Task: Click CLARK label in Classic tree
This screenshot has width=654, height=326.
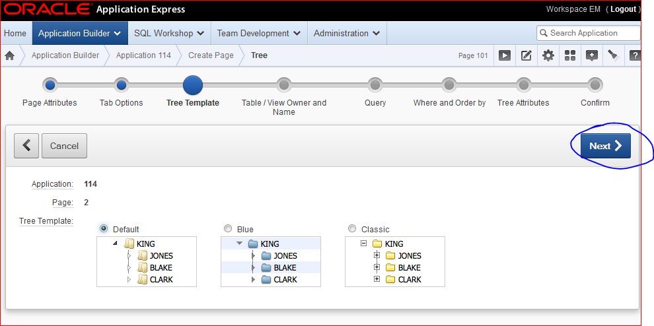Action: (410, 279)
